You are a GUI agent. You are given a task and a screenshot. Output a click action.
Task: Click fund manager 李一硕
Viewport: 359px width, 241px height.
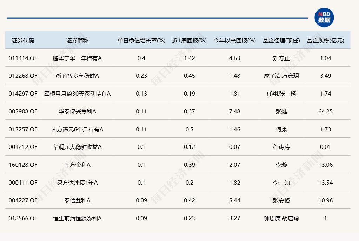281,183
